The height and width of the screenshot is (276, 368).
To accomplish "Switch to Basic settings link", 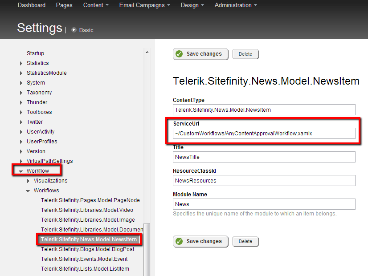I will pos(86,30).
